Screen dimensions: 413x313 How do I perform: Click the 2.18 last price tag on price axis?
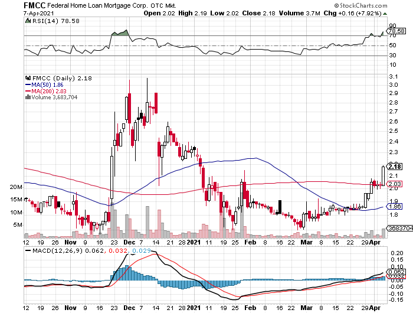pyautogui.click(x=395, y=167)
